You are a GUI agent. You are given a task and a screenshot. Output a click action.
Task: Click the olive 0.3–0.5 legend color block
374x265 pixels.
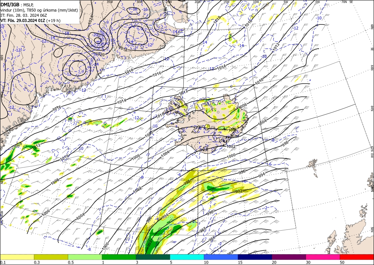[x=51, y=257]
